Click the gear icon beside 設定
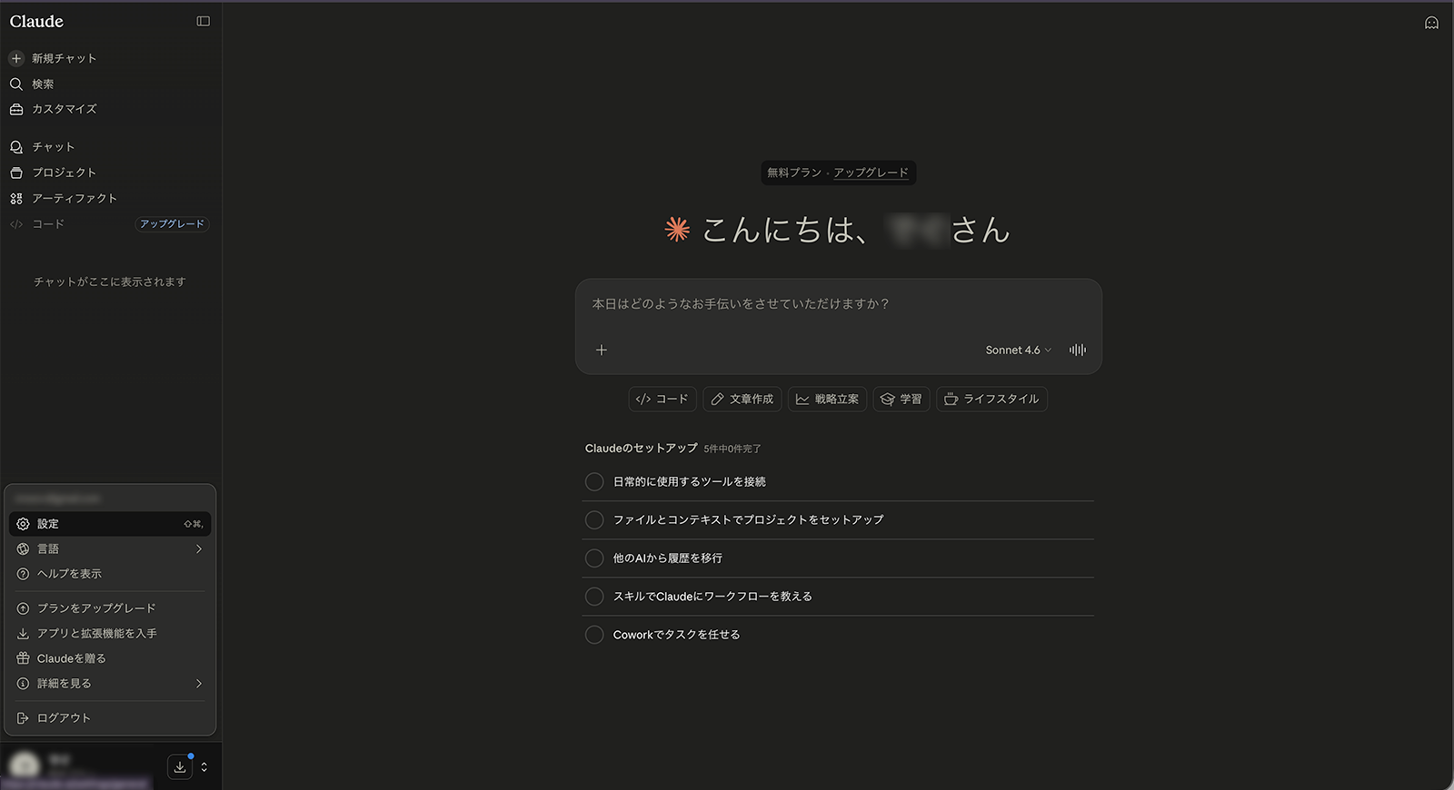Viewport: 1454px width, 790px height. point(24,524)
